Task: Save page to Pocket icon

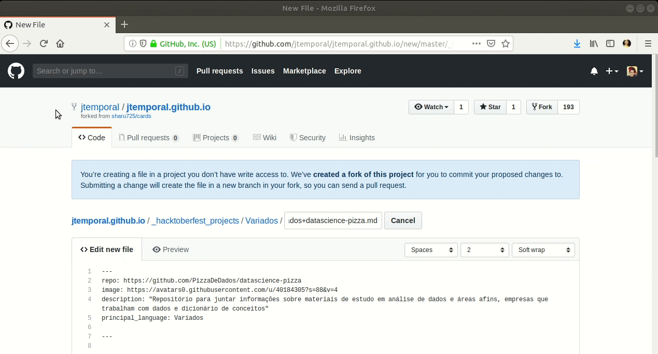Action: (491, 43)
